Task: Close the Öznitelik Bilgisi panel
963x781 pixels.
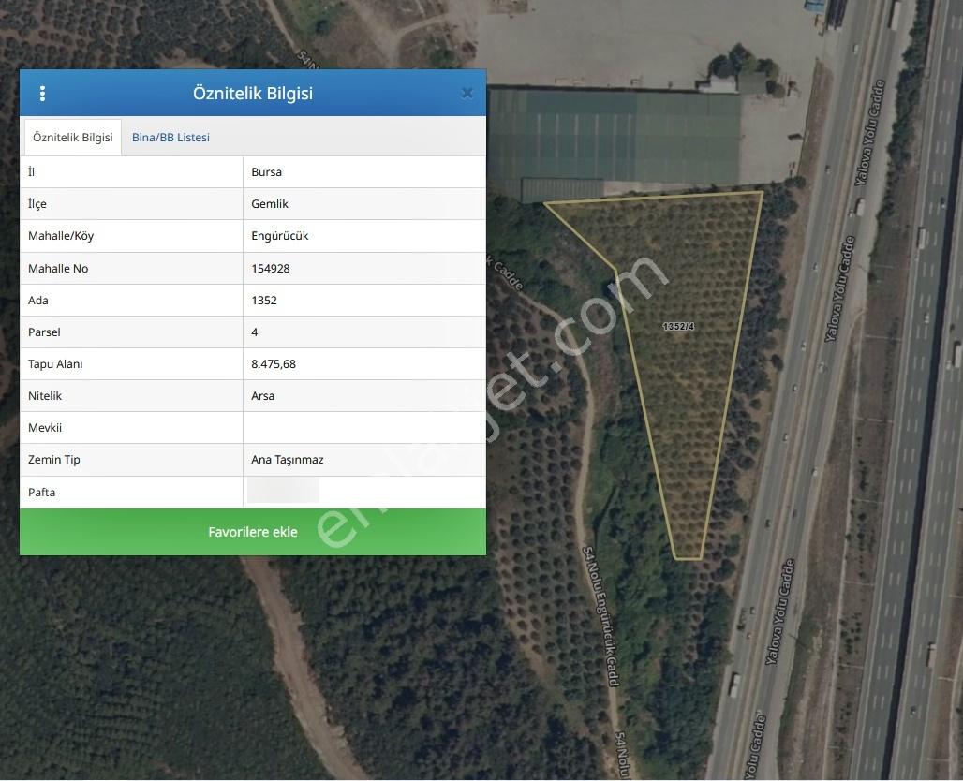Action: (467, 94)
